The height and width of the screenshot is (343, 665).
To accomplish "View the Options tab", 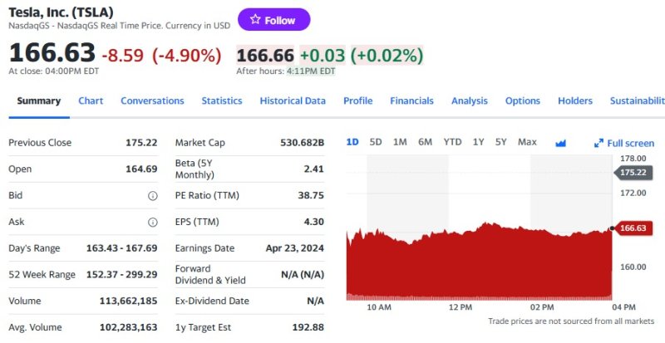I will click(x=522, y=101).
